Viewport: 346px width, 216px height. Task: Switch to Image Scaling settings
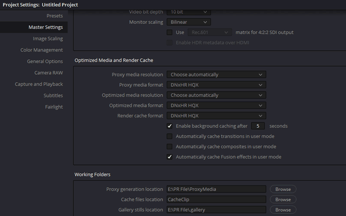click(48, 38)
